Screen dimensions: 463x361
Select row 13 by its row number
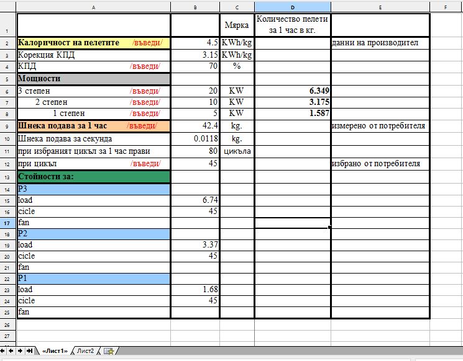(x=8, y=177)
